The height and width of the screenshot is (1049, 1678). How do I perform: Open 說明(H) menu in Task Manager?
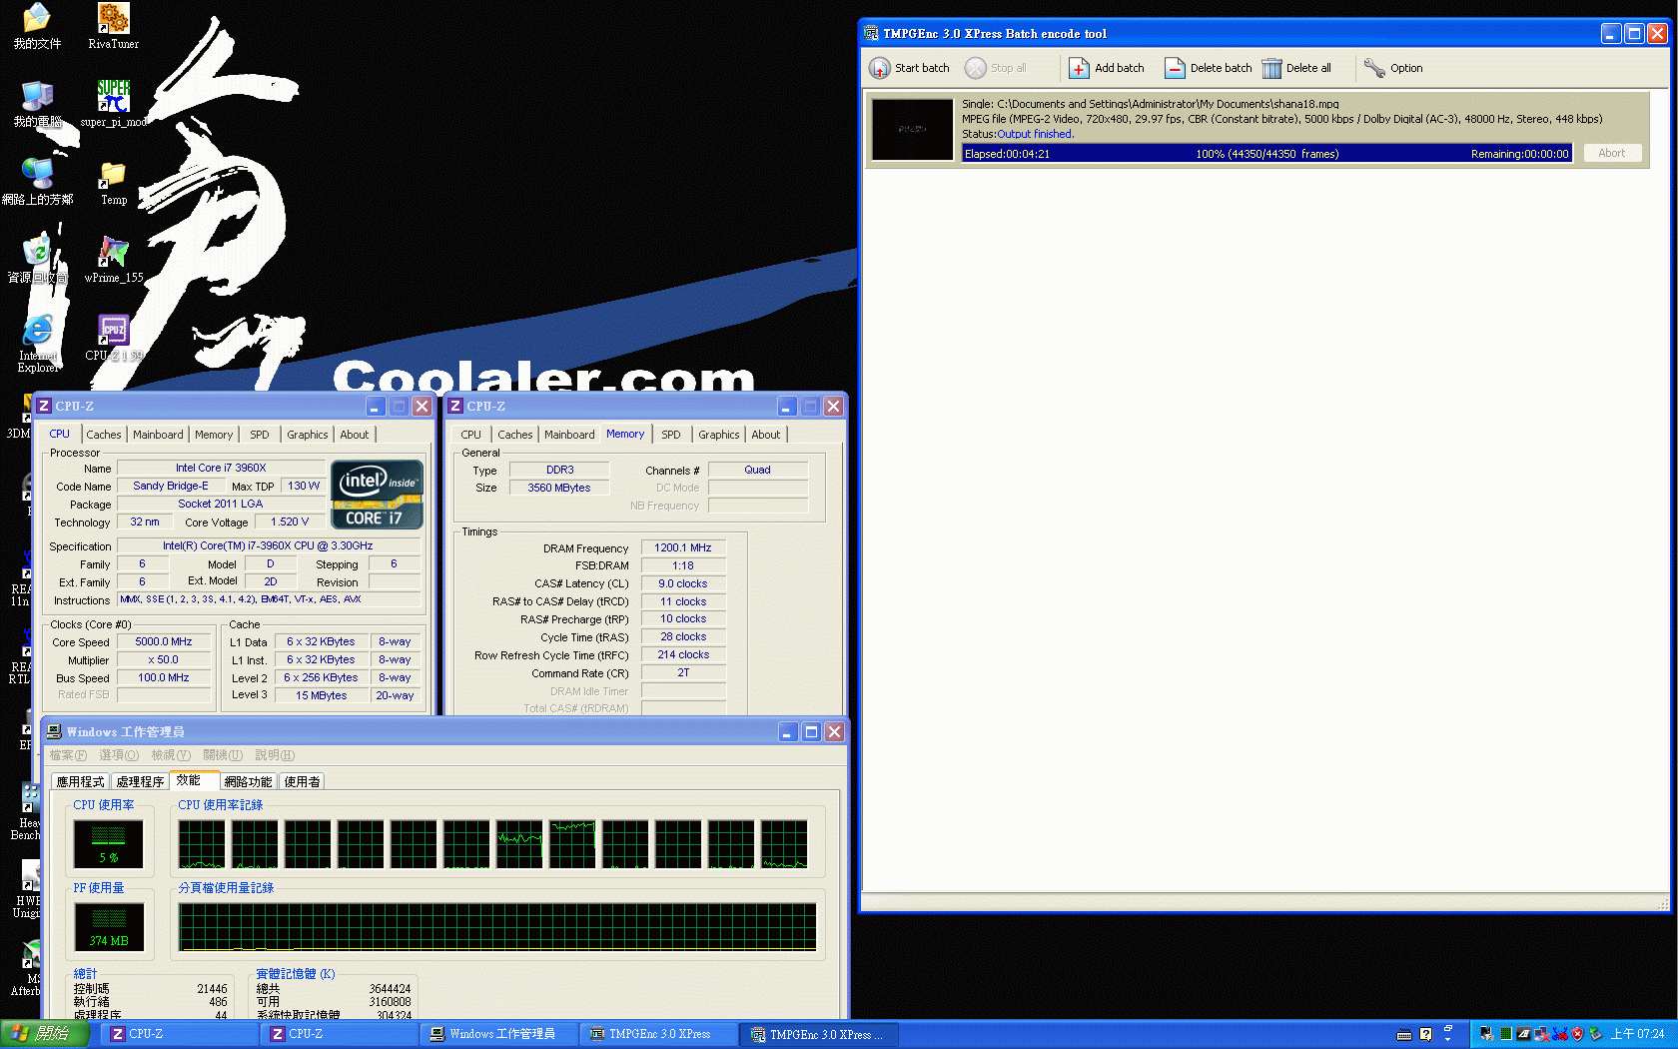[275, 755]
